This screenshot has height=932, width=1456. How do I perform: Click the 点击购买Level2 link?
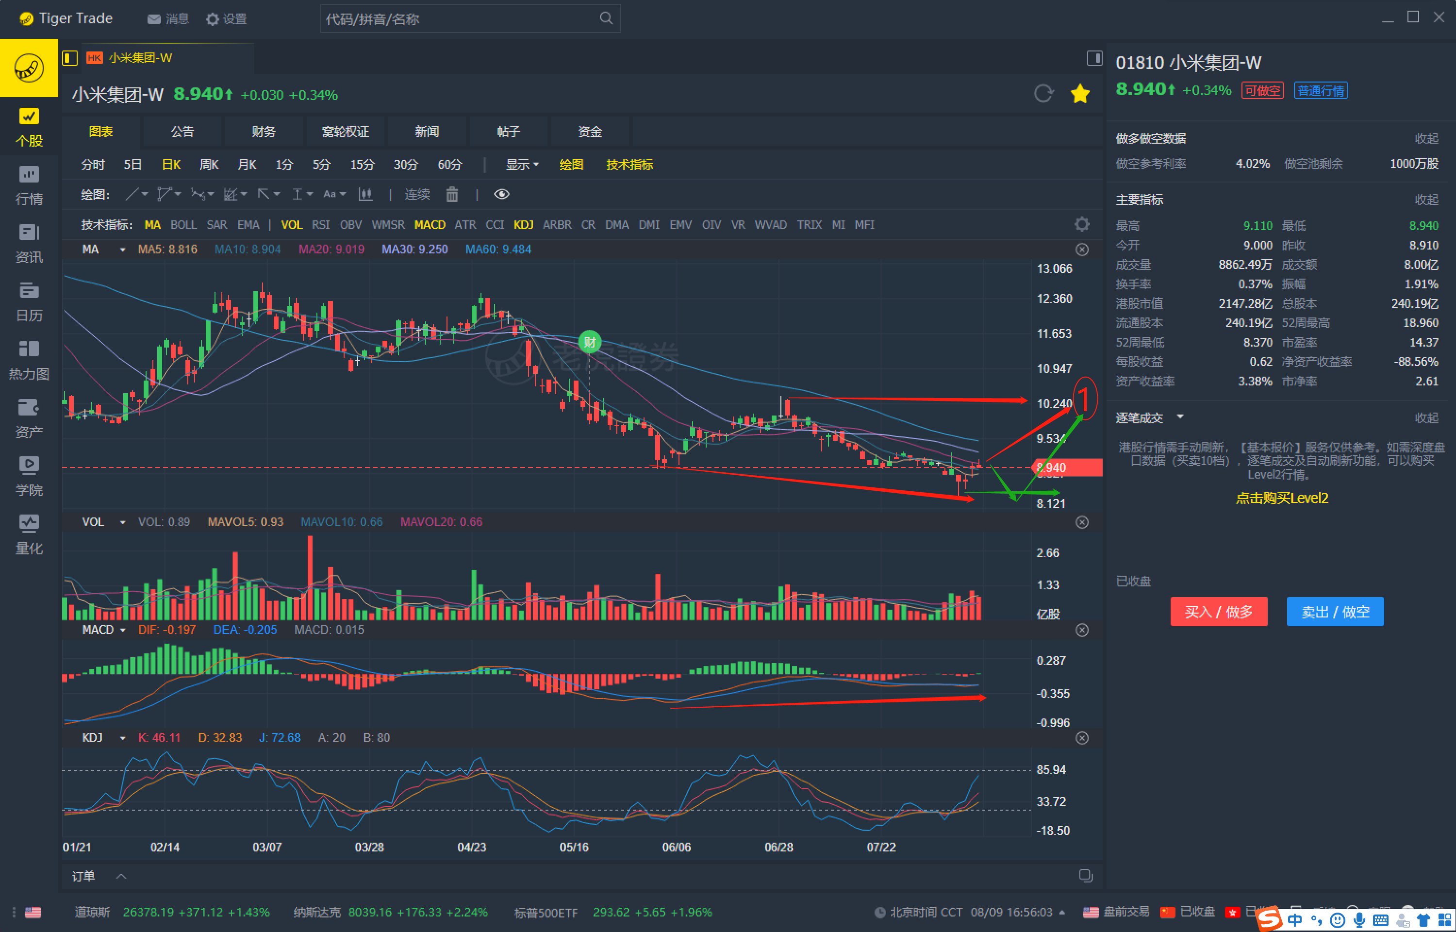(x=1281, y=498)
